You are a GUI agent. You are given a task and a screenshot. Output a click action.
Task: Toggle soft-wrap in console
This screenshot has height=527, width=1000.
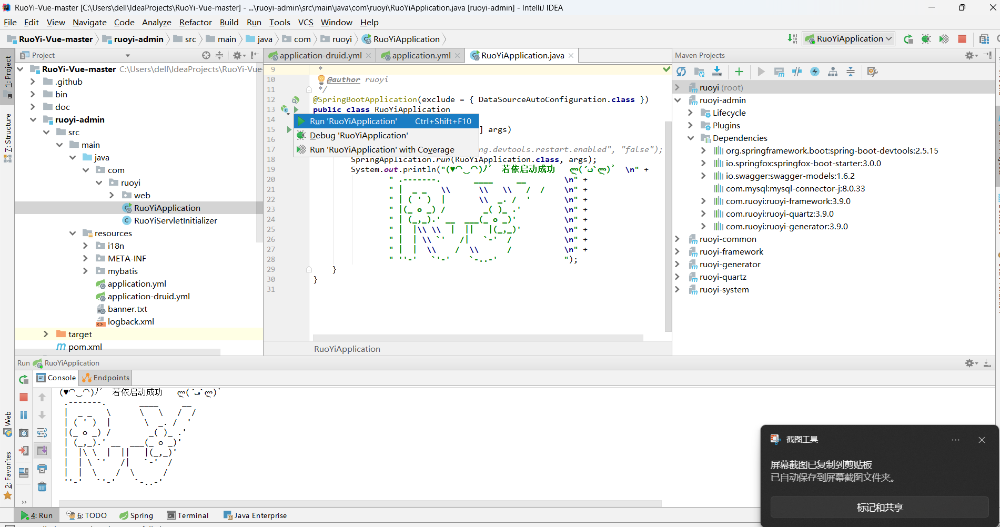(x=42, y=433)
